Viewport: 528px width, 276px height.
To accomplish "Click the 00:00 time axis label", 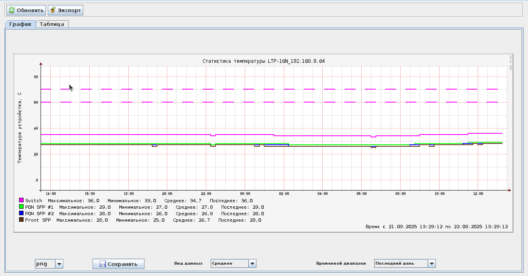I will 245,194.
